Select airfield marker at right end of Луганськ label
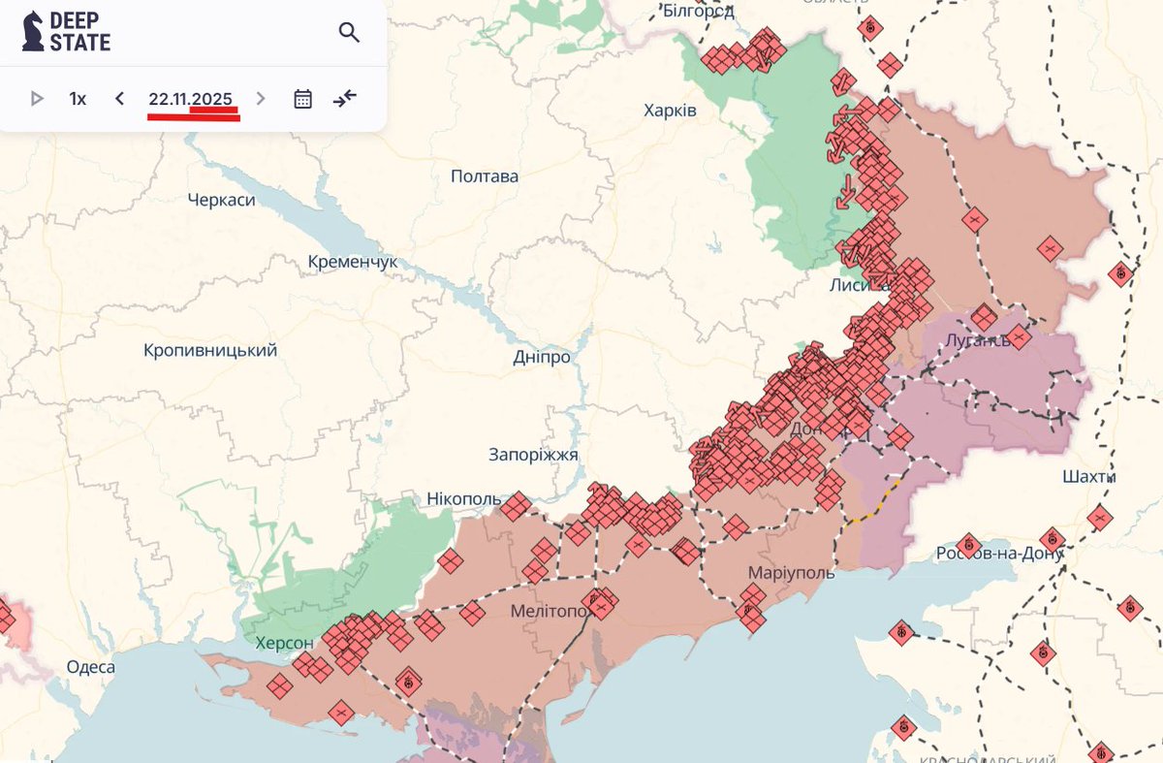This screenshot has height=763, width=1163. click(x=1019, y=337)
